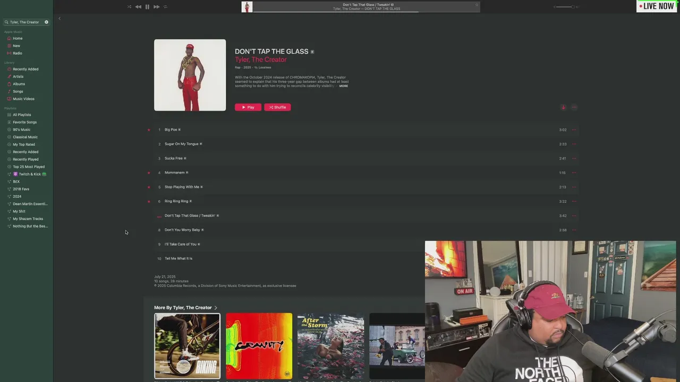
Task: Open more options for Mommanem
Action: tap(574, 173)
